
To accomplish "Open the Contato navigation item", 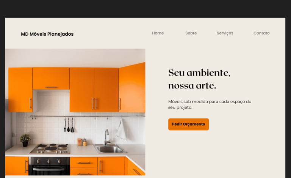I will (x=261, y=33).
